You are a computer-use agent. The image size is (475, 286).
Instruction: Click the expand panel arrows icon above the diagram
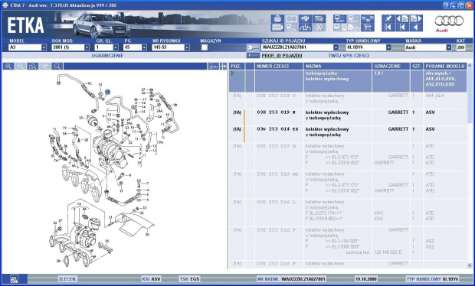[x=223, y=67]
